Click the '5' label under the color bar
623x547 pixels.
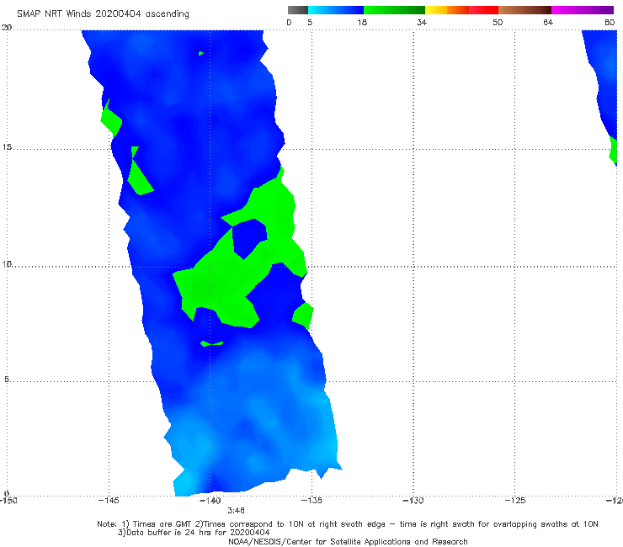point(310,22)
